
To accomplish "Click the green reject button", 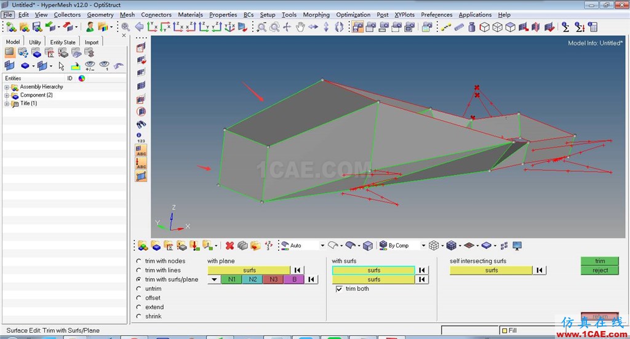I will tap(600, 270).
